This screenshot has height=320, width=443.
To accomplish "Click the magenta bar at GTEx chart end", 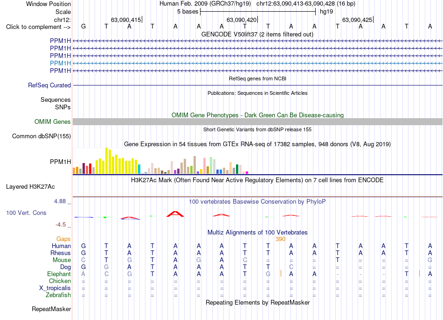I will 247,172.
